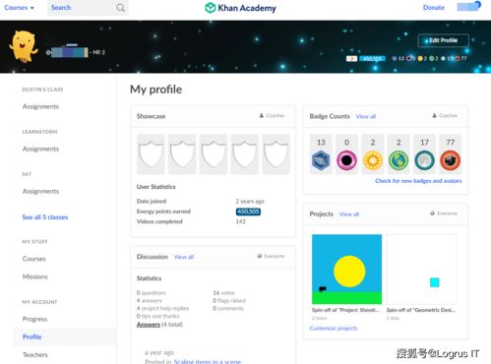The image size is (491, 364).
Task: Select the moon badge icon
Action: (424, 160)
